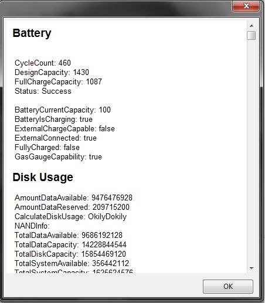Viewport: 265px width, 303px height.
Task: Click the BatteryCurrentCapacity: 100 text
Action: point(63,110)
